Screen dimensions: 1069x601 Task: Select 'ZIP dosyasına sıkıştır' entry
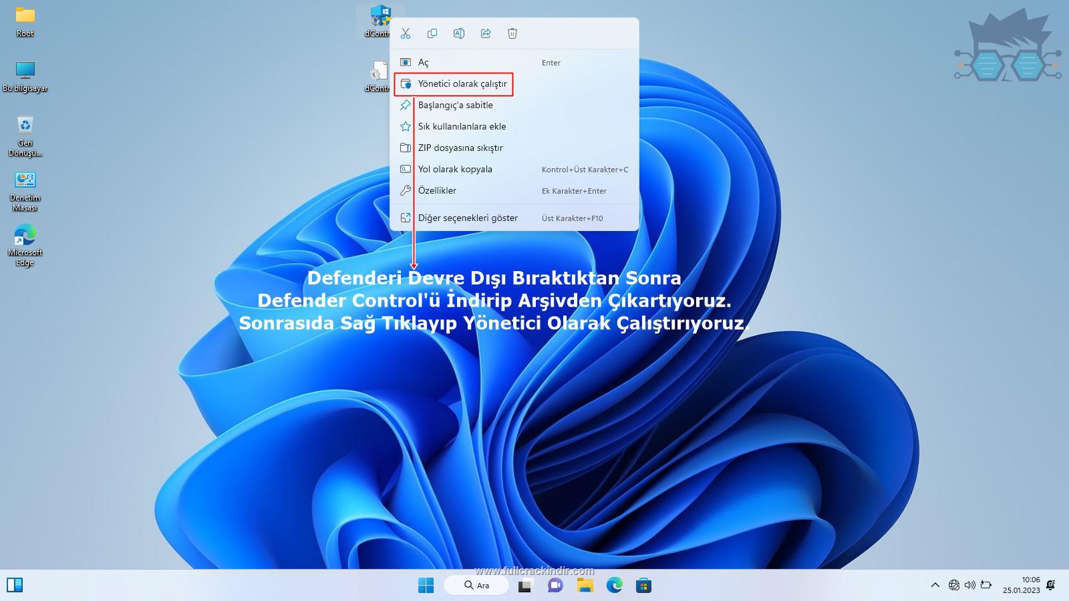click(x=514, y=148)
